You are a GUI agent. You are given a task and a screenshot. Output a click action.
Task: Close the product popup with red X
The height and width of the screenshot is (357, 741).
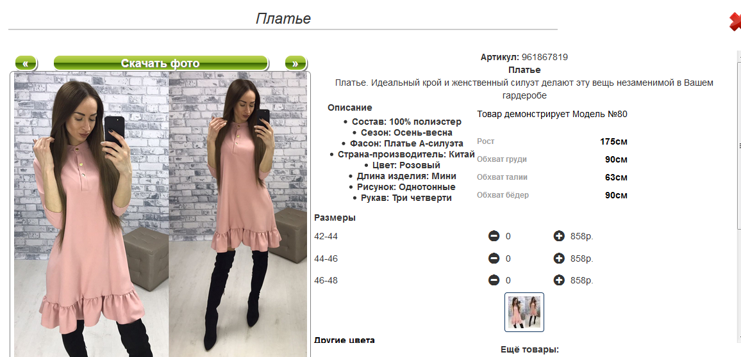[735, 21]
